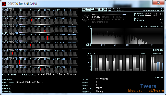Pause the song with PAUSE

[117, 17]
